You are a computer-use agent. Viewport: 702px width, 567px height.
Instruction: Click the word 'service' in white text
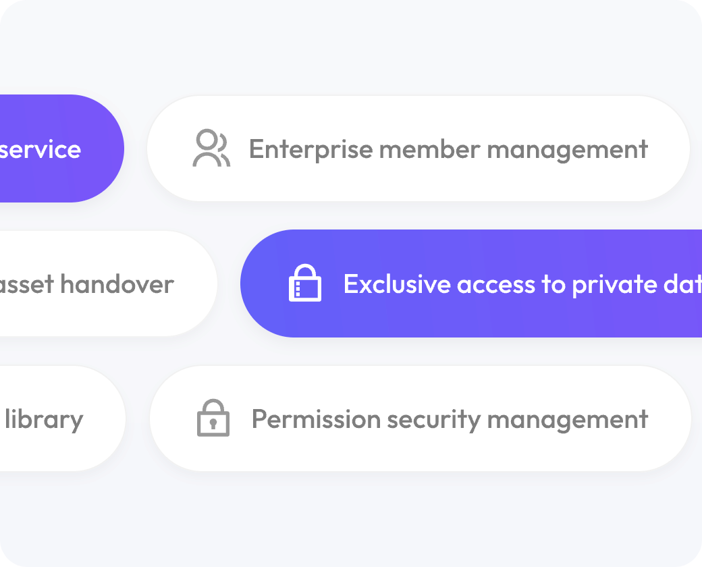tap(40, 150)
